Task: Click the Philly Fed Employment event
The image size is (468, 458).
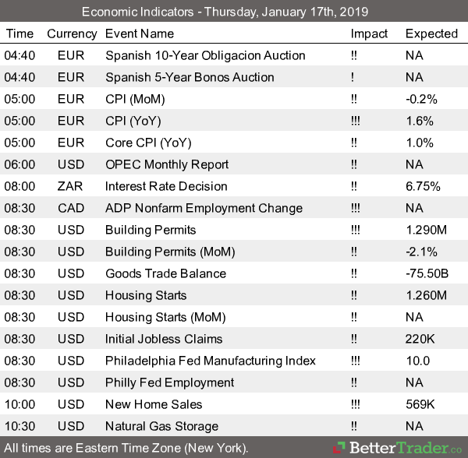Action: click(x=169, y=382)
